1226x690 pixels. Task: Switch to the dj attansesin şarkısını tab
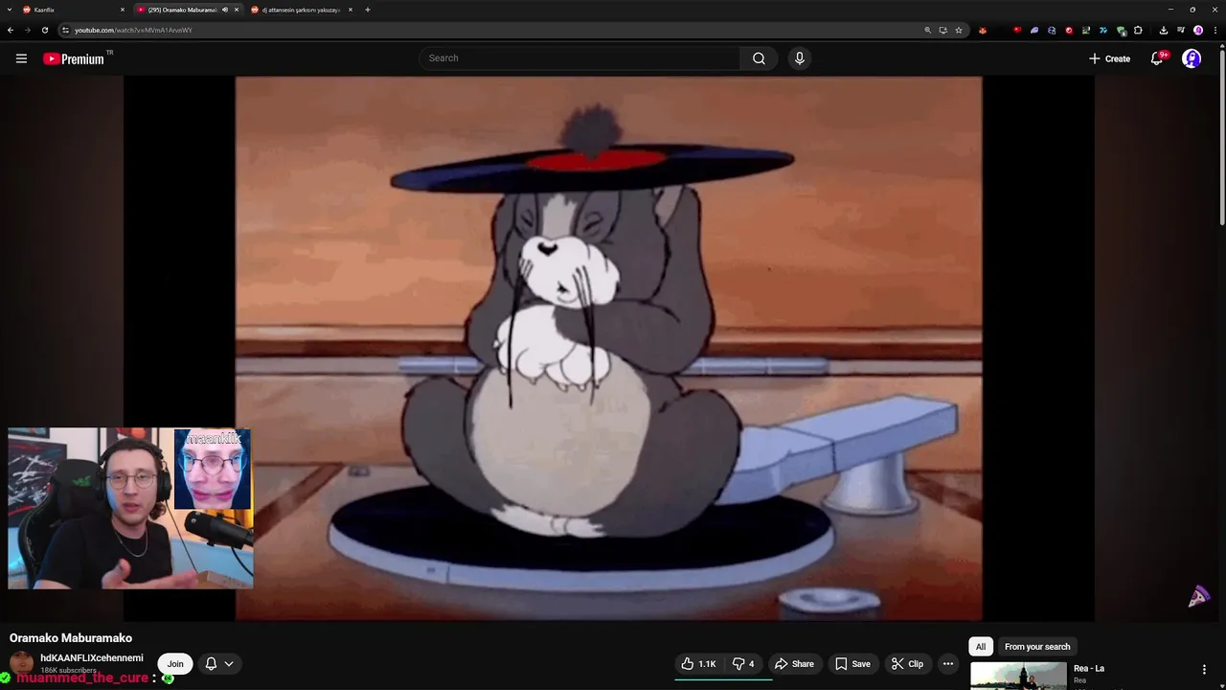pyautogui.click(x=302, y=10)
